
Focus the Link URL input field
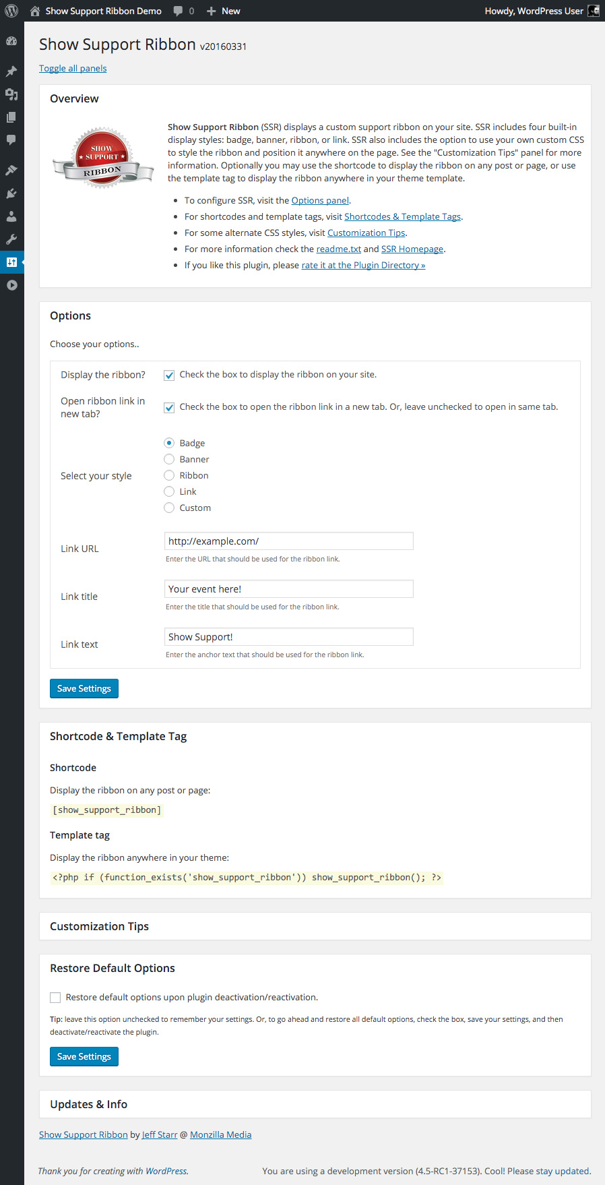point(288,541)
